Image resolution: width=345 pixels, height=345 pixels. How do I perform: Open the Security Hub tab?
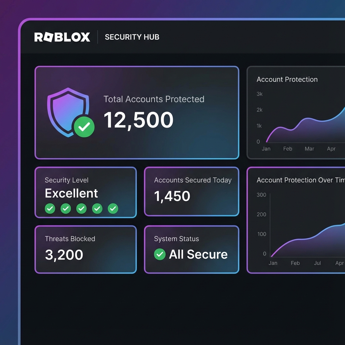pyautogui.click(x=132, y=37)
